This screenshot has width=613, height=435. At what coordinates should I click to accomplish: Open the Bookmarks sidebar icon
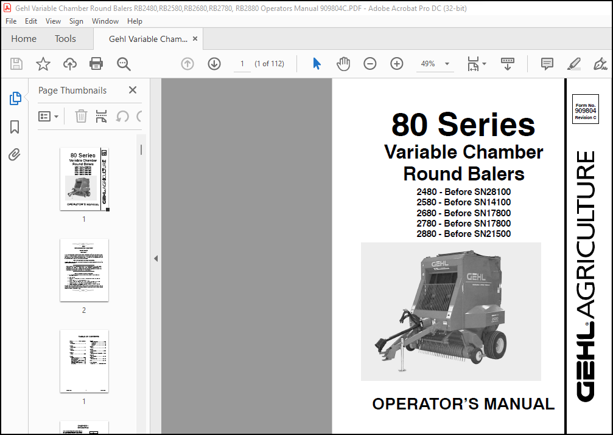(15, 127)
